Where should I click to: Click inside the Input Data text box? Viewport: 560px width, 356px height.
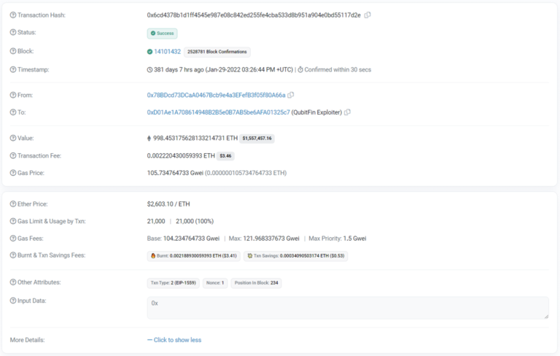pyautogui.click(x=348, y=307)
